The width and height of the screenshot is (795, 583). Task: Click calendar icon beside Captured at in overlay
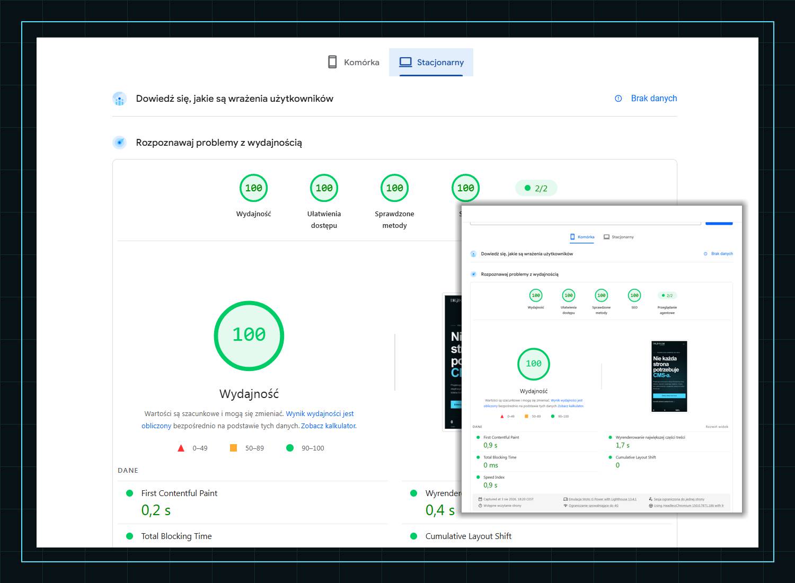tap(480, 499)
